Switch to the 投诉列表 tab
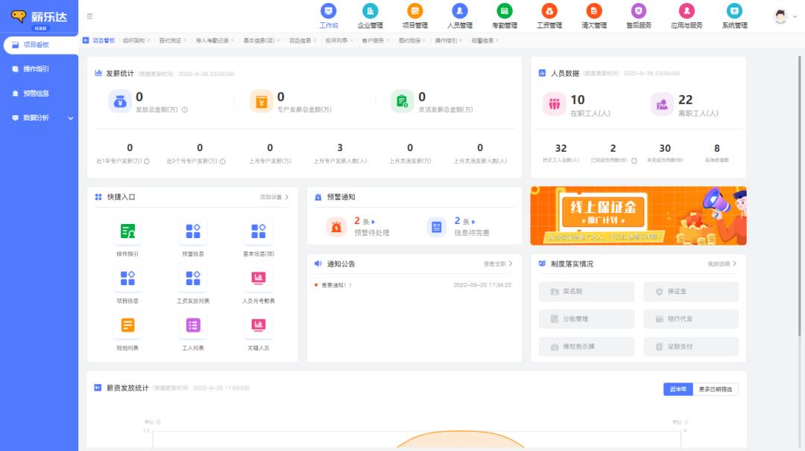Screen dimensions: 805x451 pos(336,40)
